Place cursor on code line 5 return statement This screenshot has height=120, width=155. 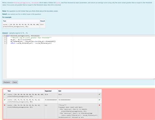pyautogui.click(x=31, y=43)
